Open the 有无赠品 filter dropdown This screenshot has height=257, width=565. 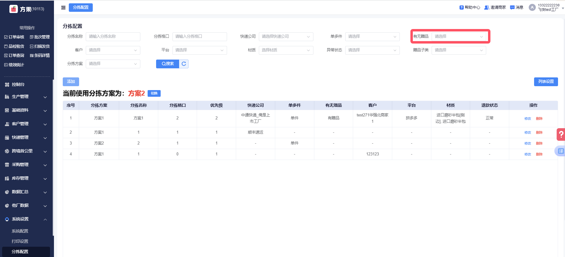pos(459,37)
